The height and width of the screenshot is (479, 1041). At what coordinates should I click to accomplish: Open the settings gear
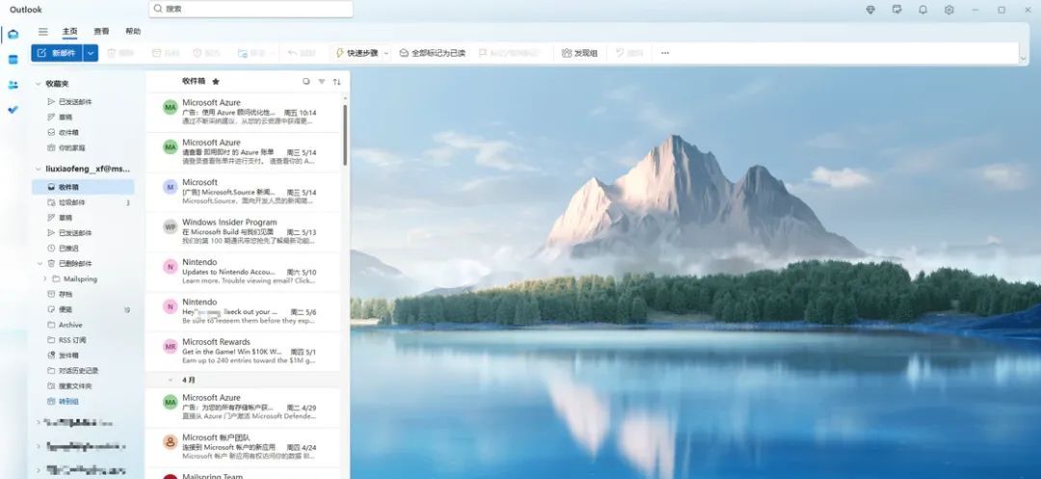[x=949, y=10]
